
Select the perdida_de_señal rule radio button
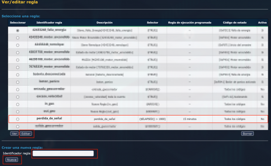[18, 119]
